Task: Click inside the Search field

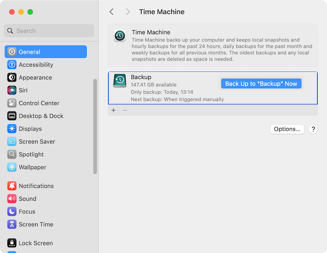Action: (x=49, y=30)
